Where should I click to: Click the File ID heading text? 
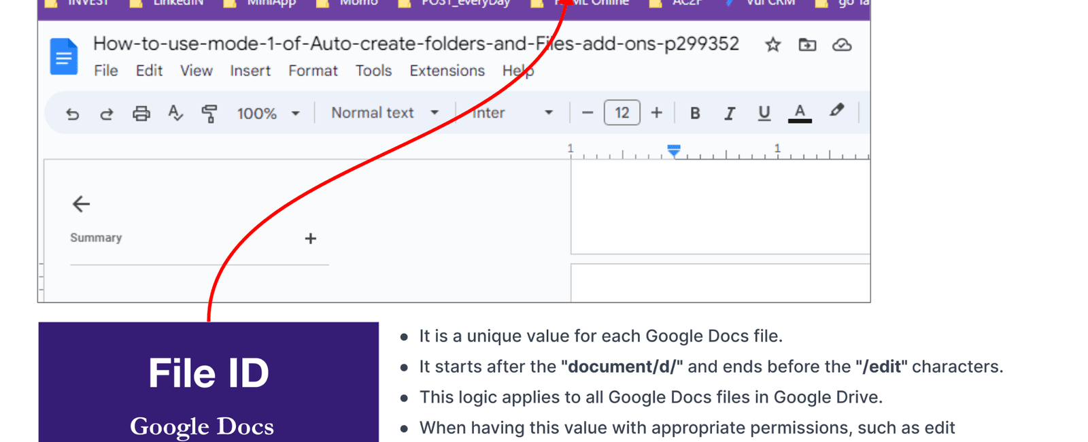coord(209,373)
